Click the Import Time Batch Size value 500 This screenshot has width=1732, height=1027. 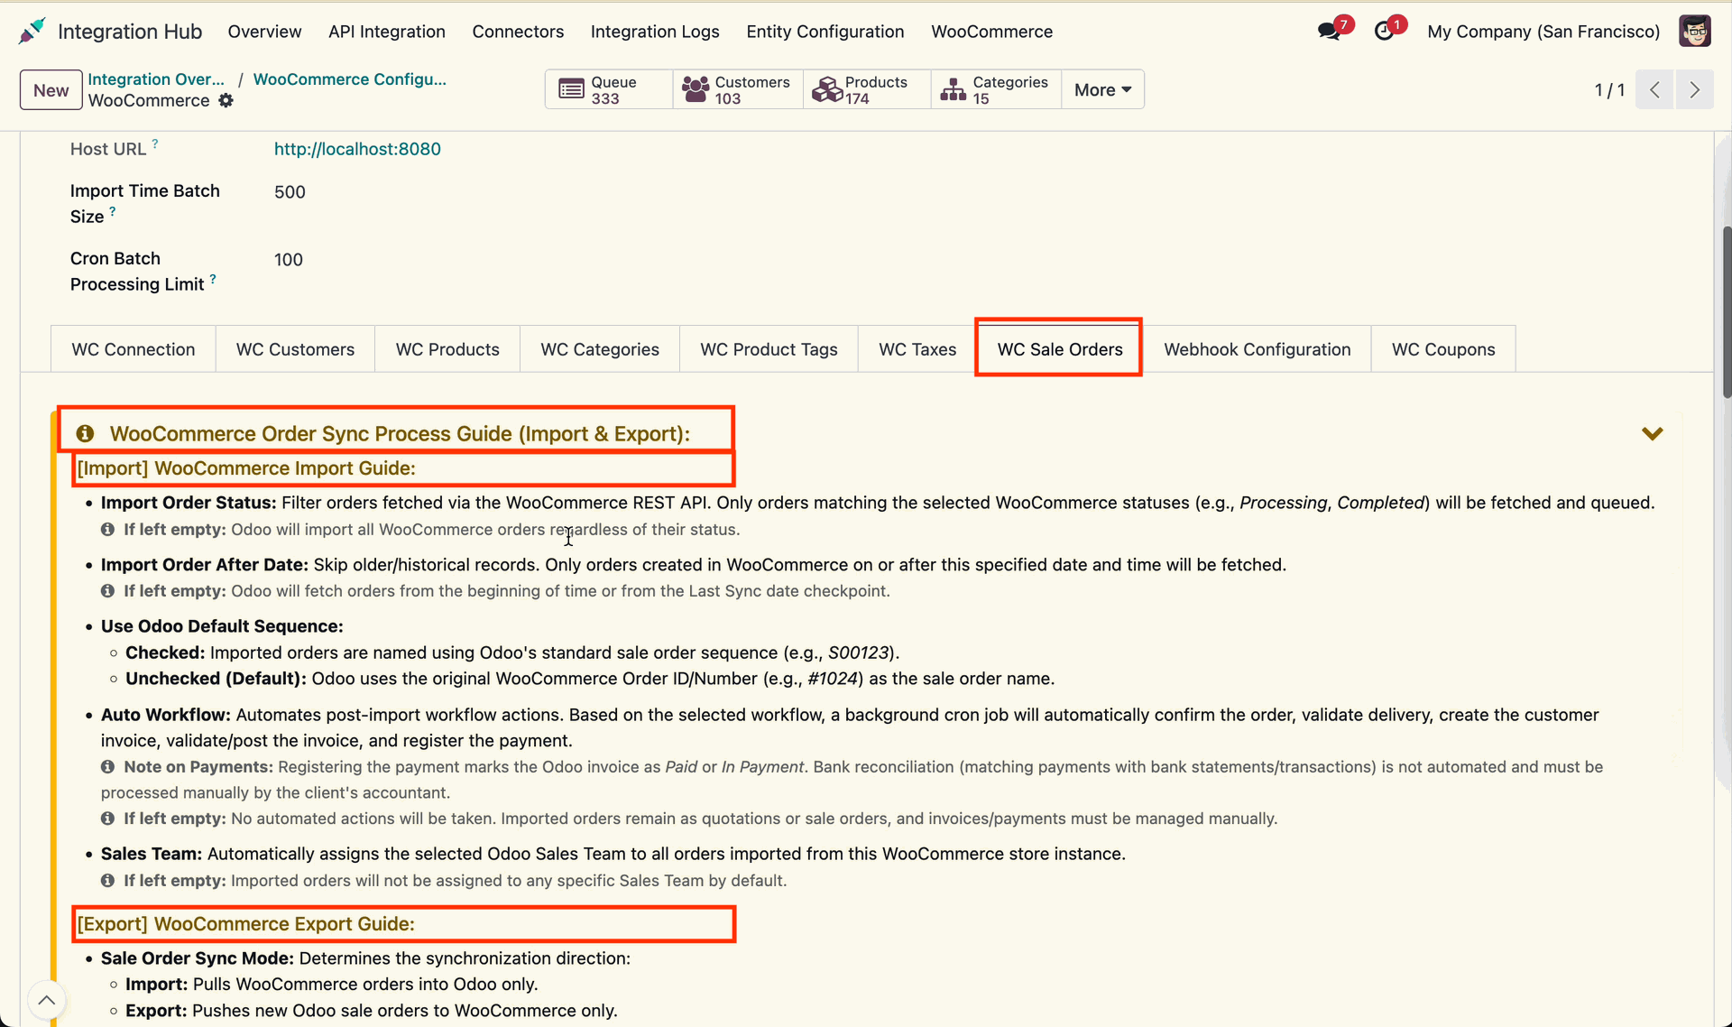[290, 192]
